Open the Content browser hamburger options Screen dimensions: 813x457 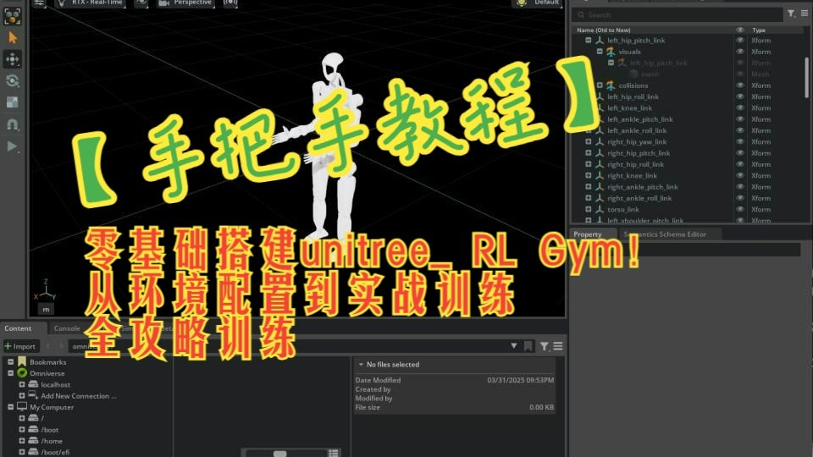[x=558, y=346]
